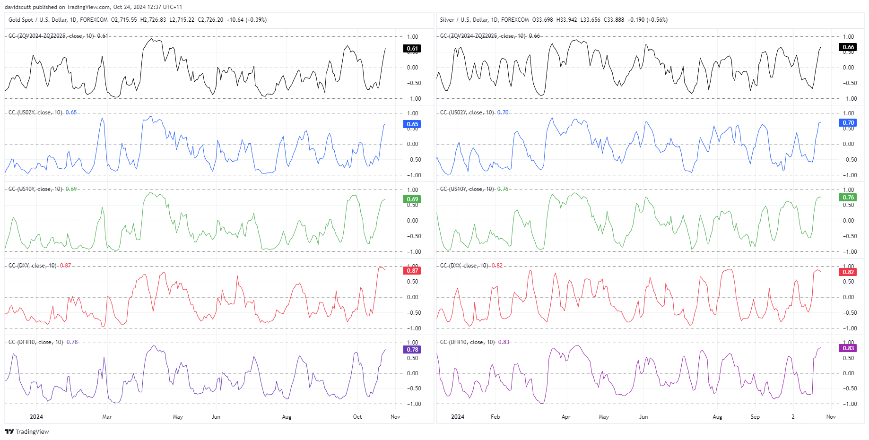
Task: Select the CC ZQV2024-ZQZ2025 legend on Silver chart
Action: [490, 36]
